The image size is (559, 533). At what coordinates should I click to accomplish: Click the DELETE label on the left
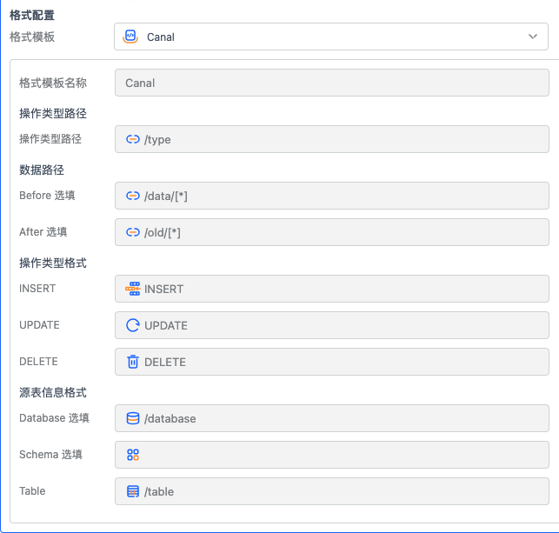[38, 362]
